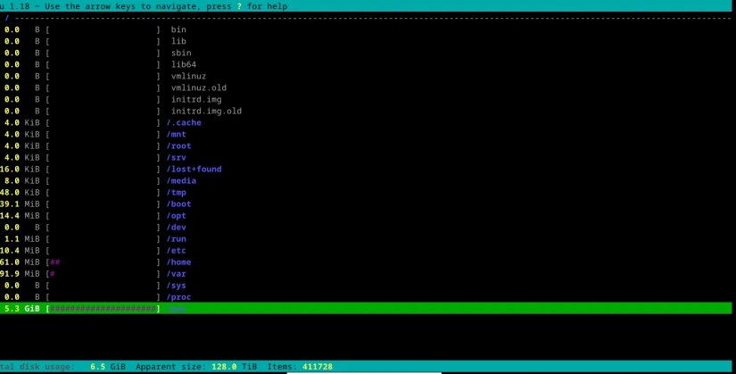Click the Items 411728 count

coord(318,367)
